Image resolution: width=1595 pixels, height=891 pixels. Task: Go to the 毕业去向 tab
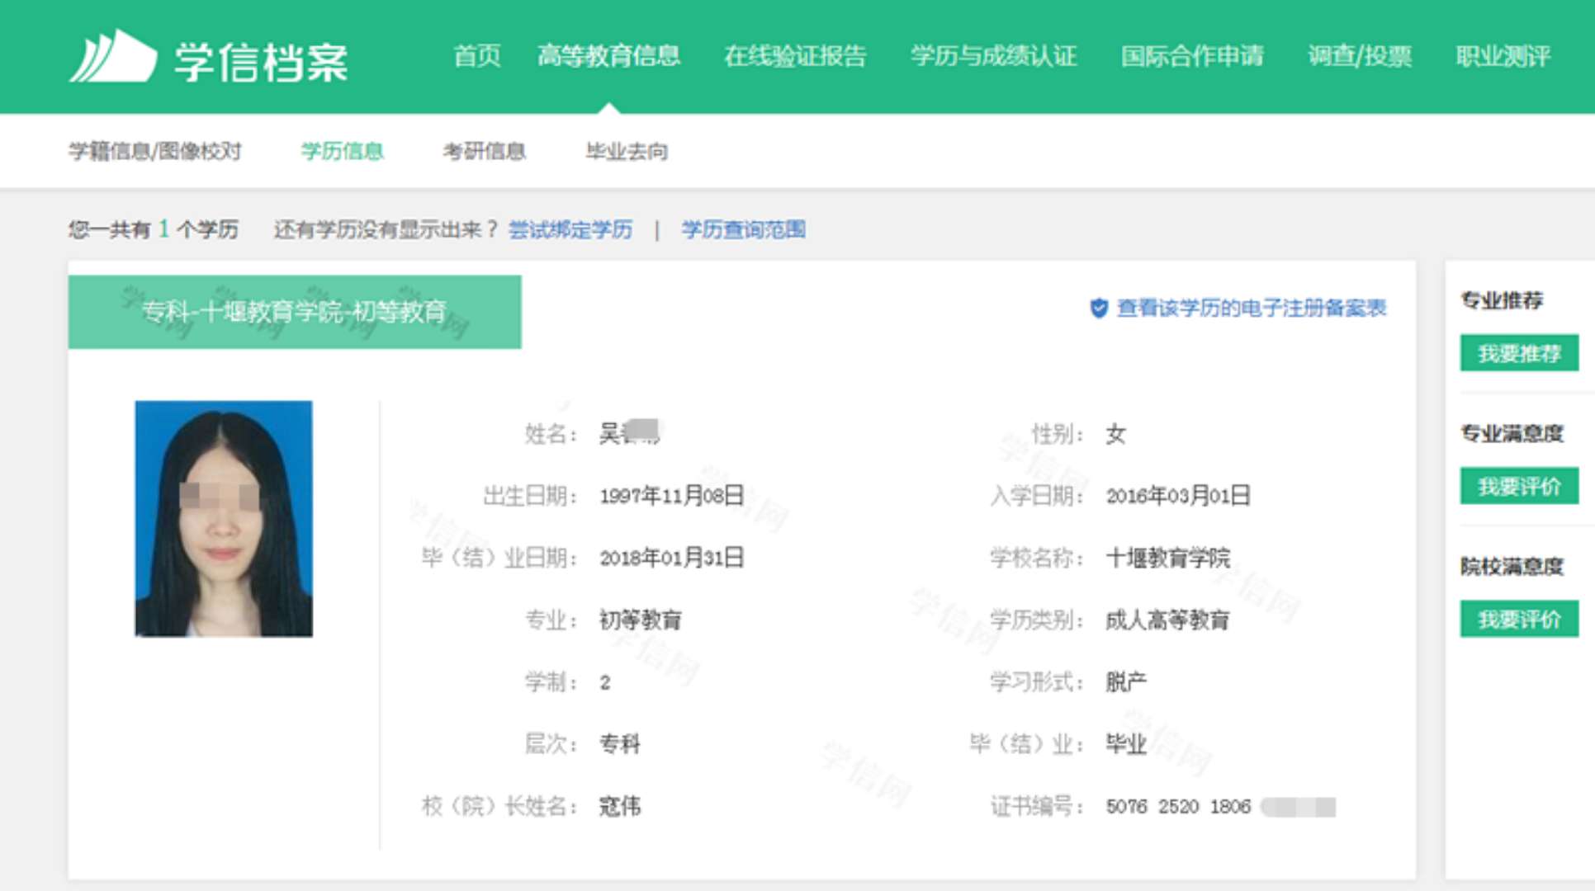click(627, 151)
